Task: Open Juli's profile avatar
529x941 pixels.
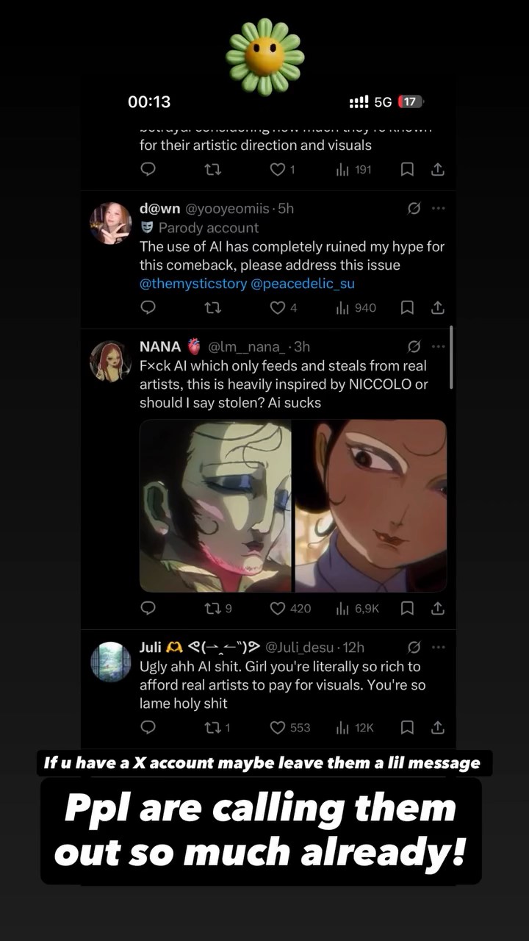Action: coord(110,662)
